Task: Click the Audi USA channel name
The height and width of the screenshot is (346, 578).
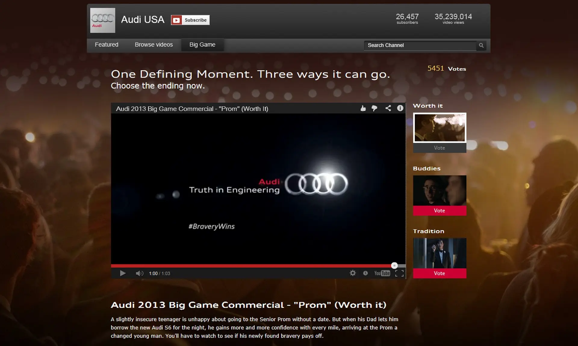Action: [x=143, y=20]
